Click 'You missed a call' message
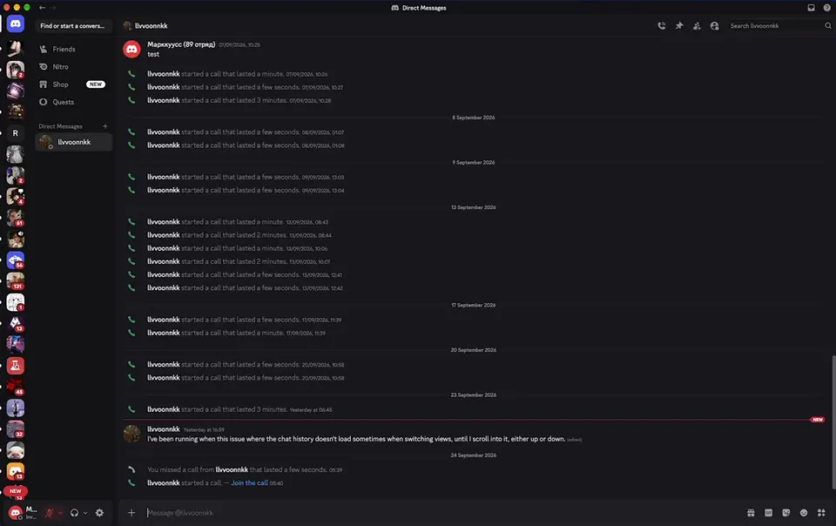 [x=245, y=469]
